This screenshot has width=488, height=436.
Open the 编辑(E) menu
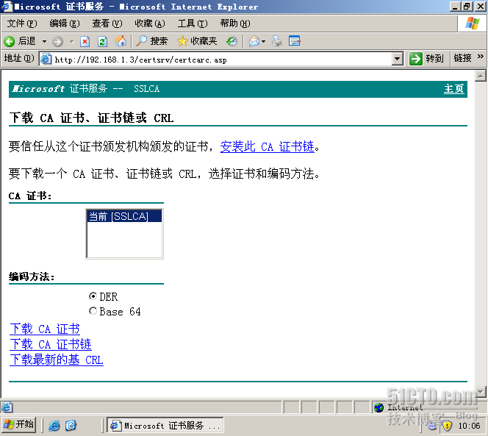click(65, 24)
